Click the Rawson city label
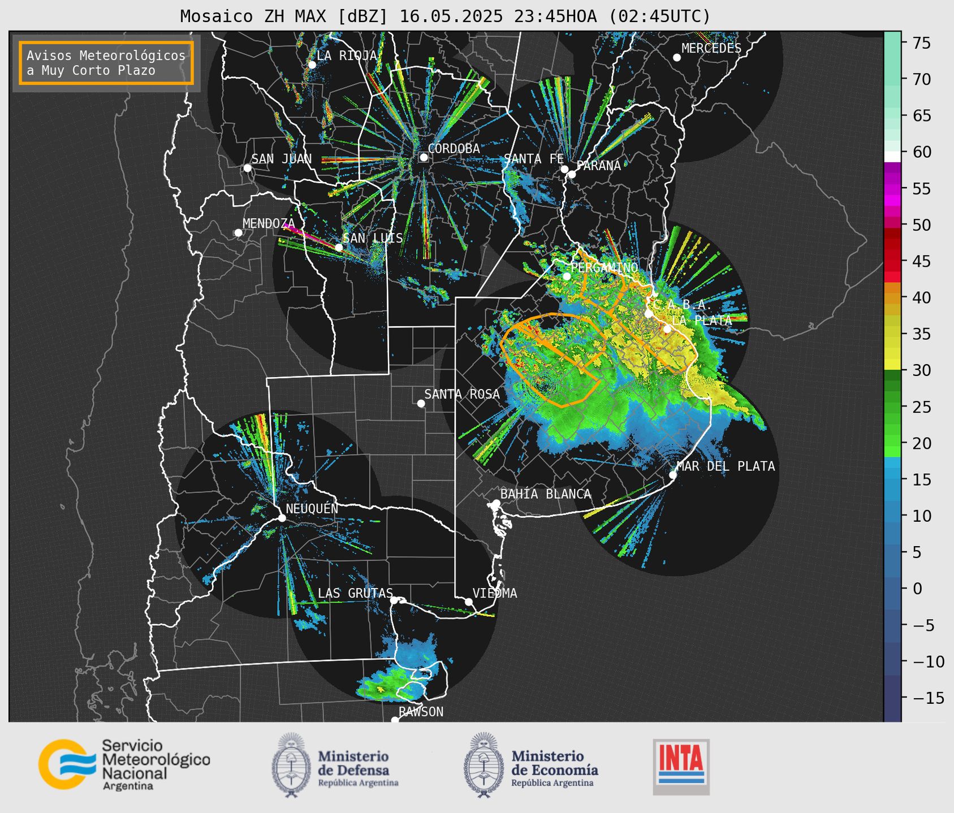This screenshot has height=813, width=954. click(x=421, y=712)
